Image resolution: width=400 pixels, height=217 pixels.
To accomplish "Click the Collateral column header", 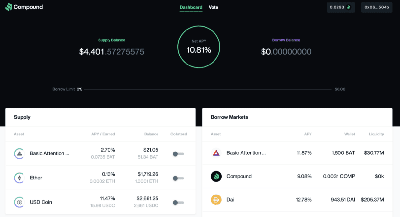I will pos(179,134).
